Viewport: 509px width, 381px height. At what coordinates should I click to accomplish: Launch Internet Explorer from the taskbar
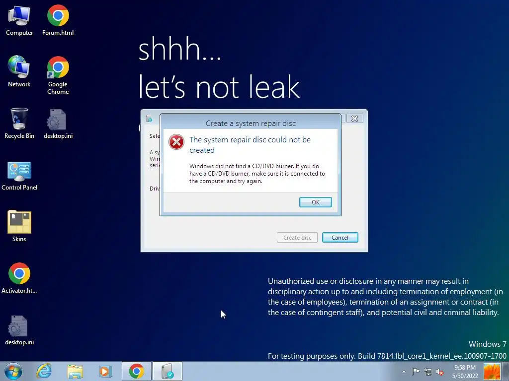44,371
